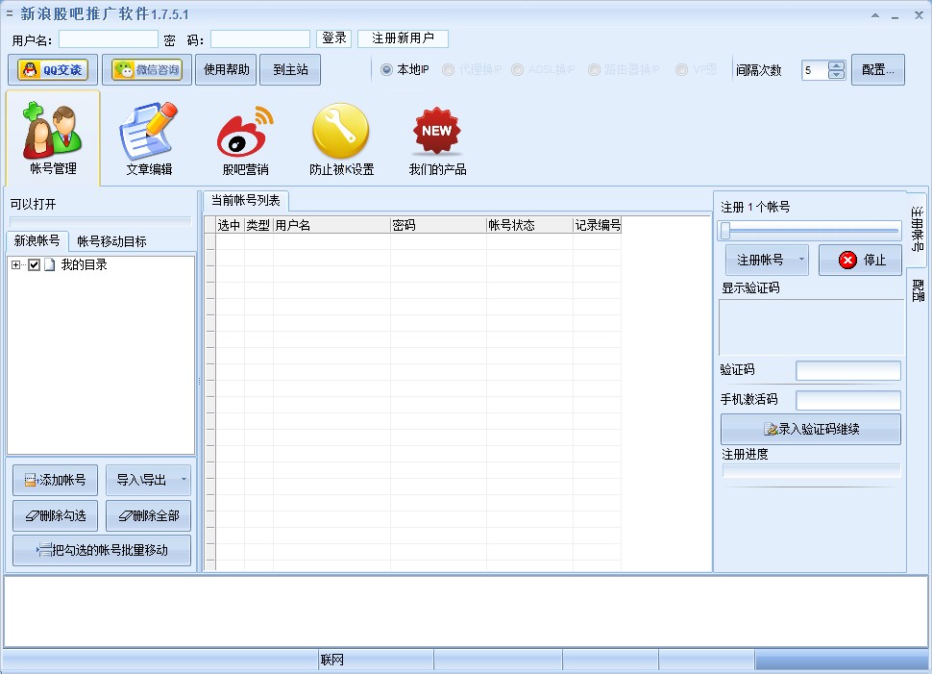
Task: Select the 股吧营销 Weibo marketing icon
Action: coord(245,135)
